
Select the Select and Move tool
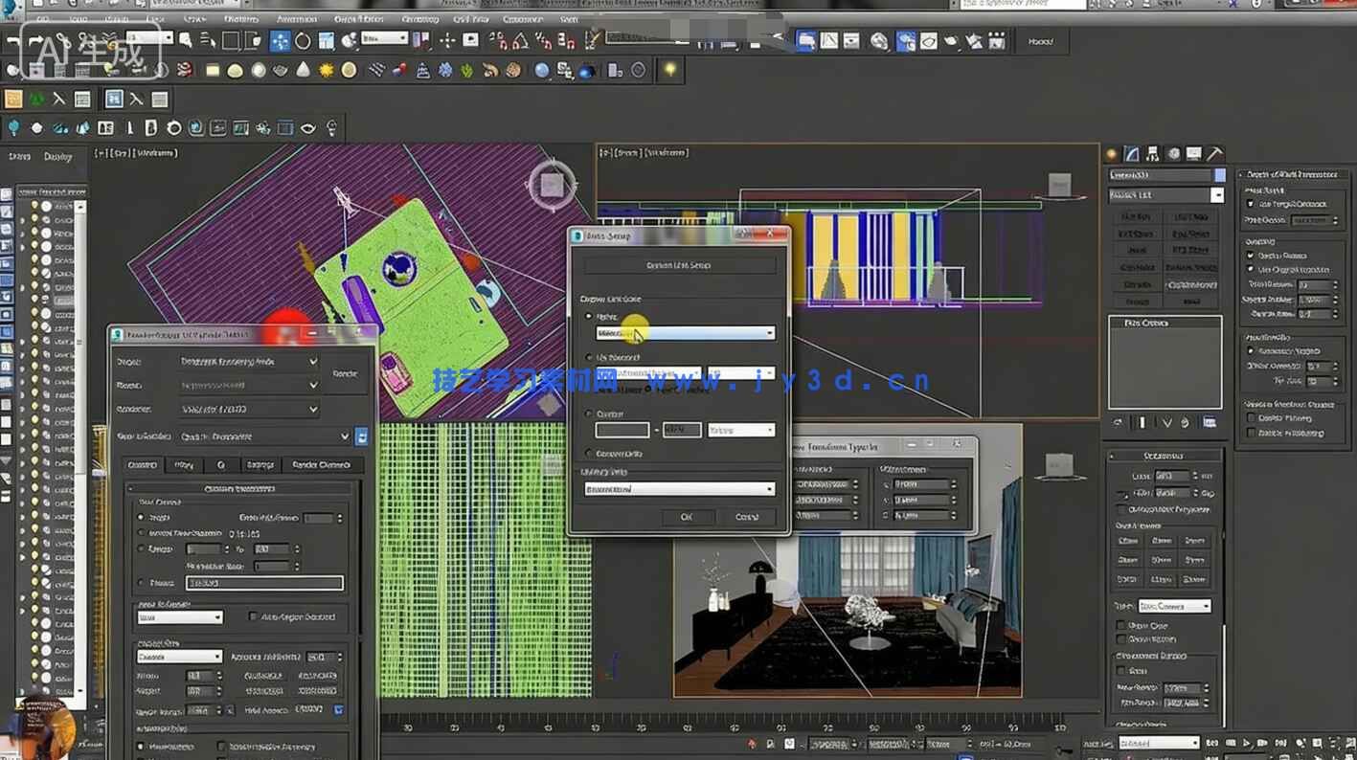point(279,40)
